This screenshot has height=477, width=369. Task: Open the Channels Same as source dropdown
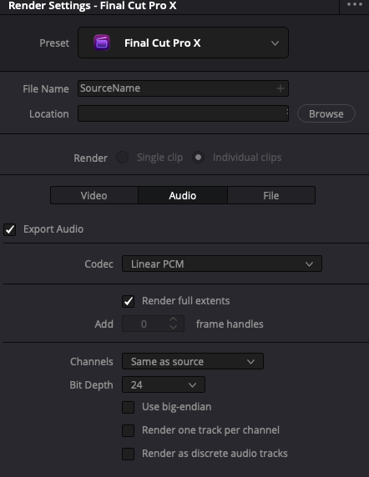coord(193,361)
